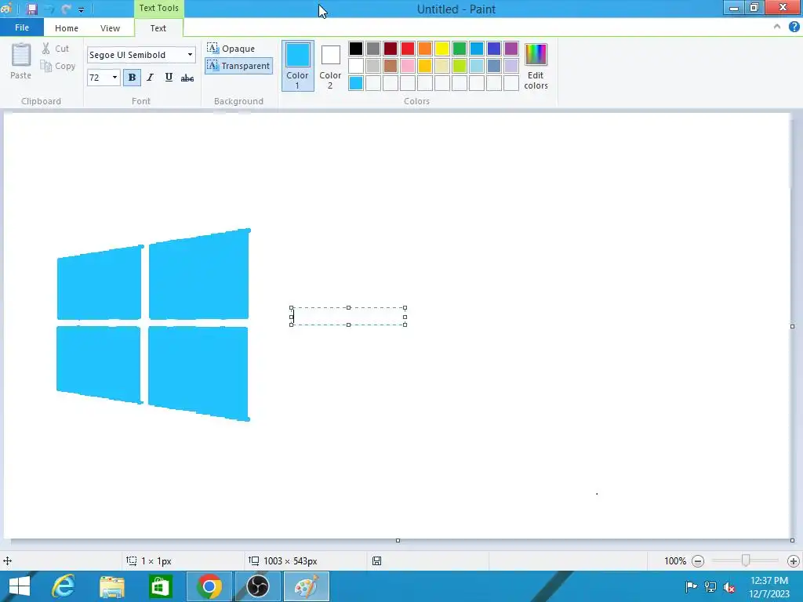Click the zoom out minus button

click(x=698, y=561)
